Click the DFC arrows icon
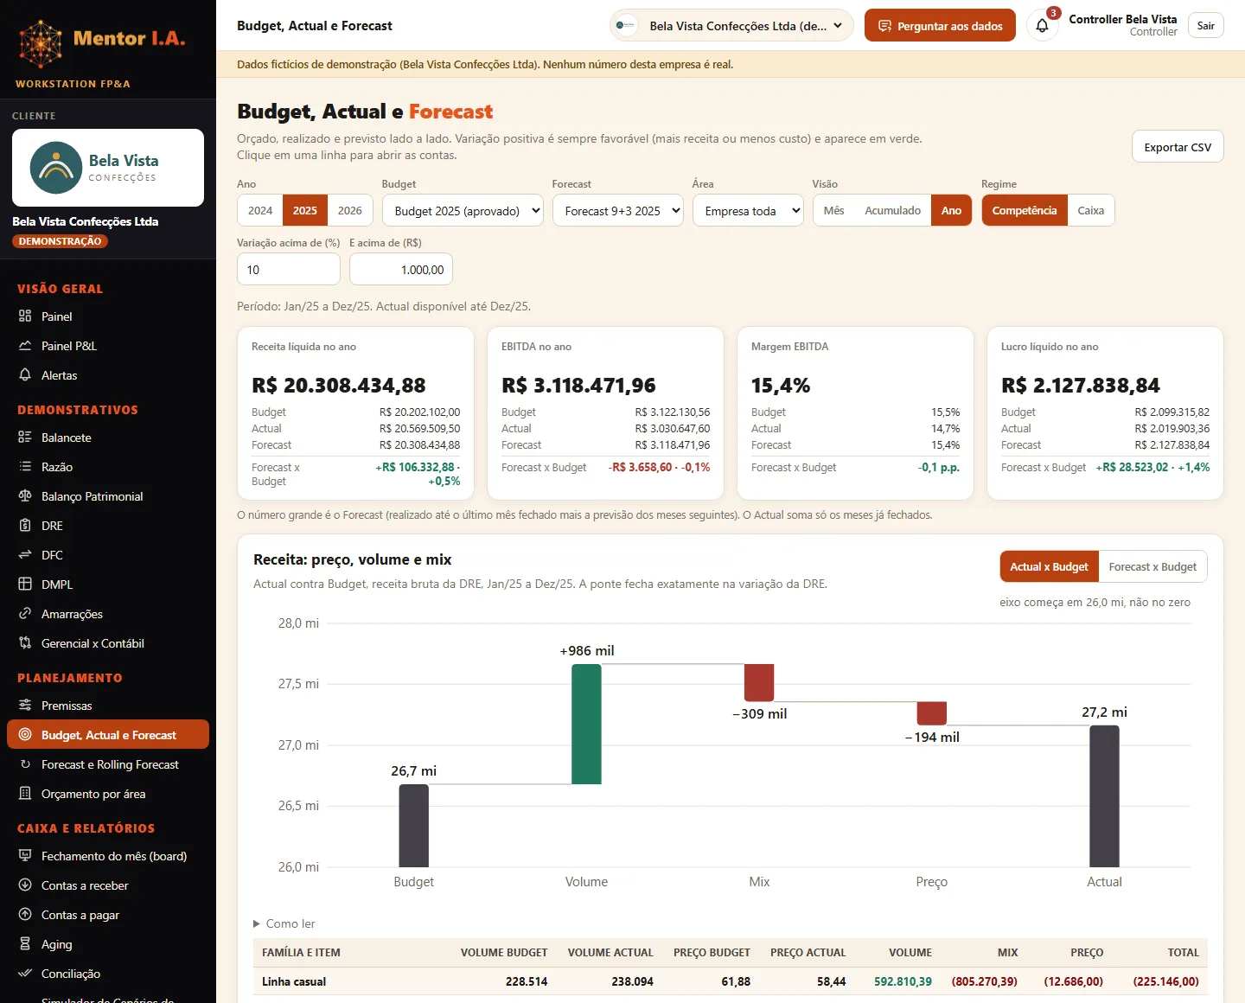 pos(25,555)
